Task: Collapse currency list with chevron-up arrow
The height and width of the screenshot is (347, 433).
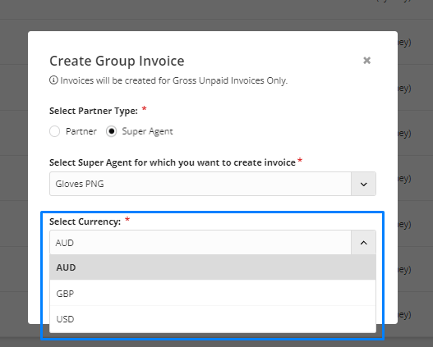Action: click(363, 243)
